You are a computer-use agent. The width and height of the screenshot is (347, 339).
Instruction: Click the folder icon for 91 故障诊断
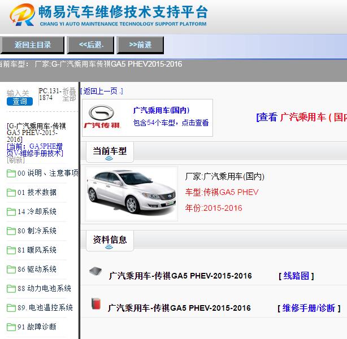click(11, 327)
